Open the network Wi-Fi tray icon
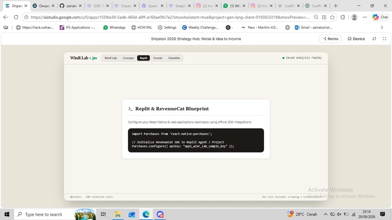The image size is (392, 220). 354,214
